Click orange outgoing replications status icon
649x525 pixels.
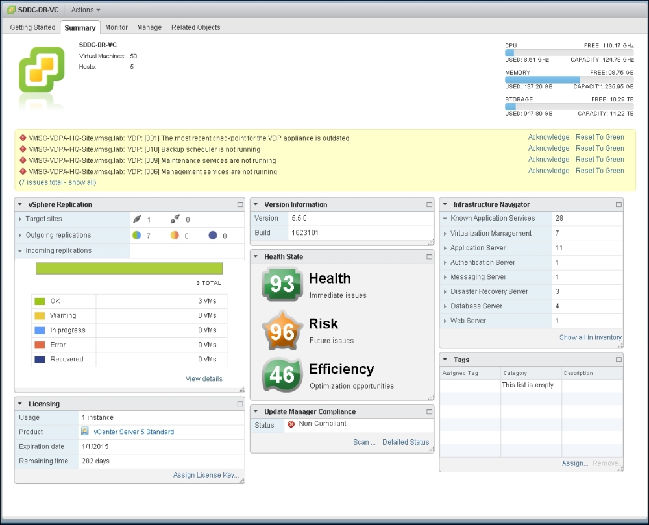pyautogui.click(x=175, y=235)
